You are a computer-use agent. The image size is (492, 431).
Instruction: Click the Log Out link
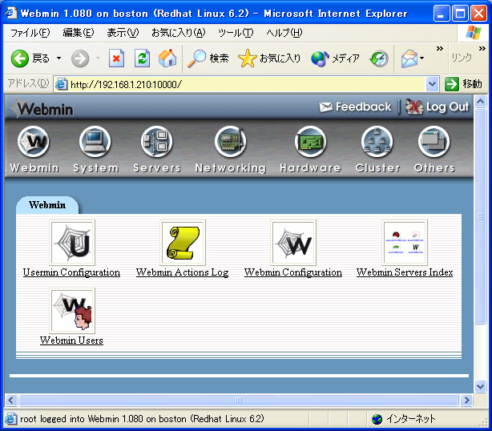coord(438,107)
